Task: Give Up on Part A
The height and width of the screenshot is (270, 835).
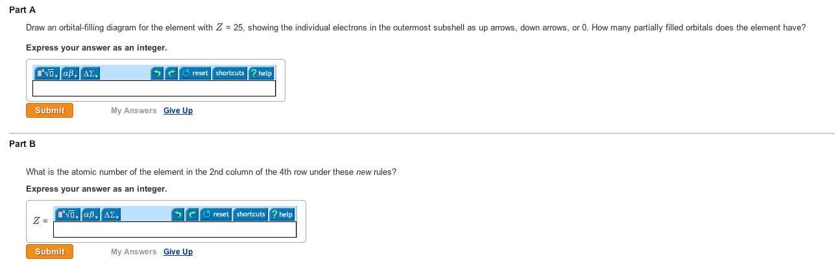Action: click(178, 111)
